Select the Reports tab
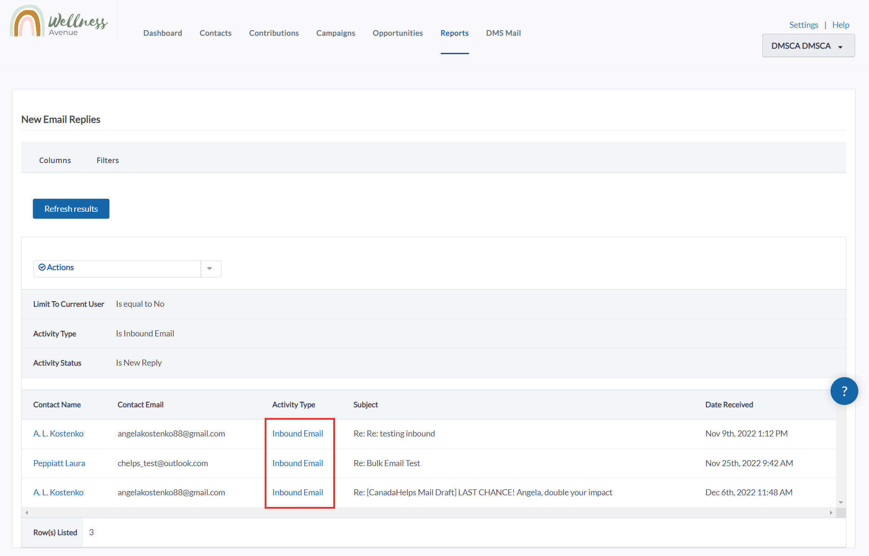Screen dimensions: 869x556 [x=455, y=33]
